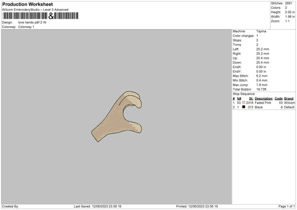The width and height of the screenshot is (297, 210).
Task: Click the 'Brand' column header
Action: click(289, 99)
